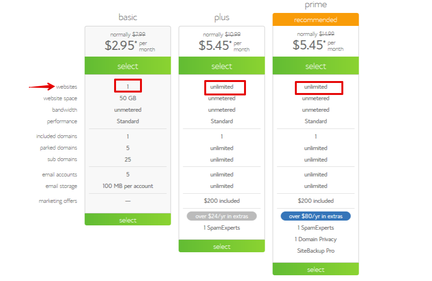Click 'SiteBackup Pro' in the prime column
The width and height of the screenshot is (432, 281).
click(x=315, y=250)
